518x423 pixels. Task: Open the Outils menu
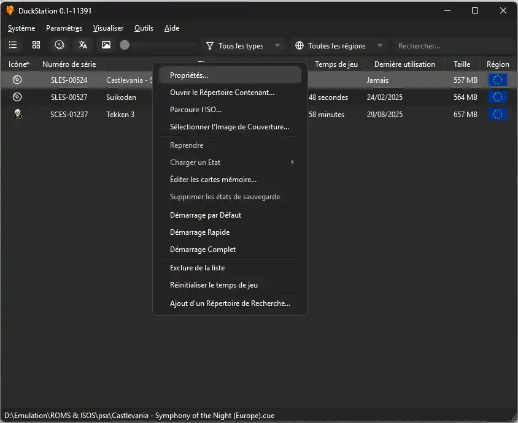tap(144, 28)
